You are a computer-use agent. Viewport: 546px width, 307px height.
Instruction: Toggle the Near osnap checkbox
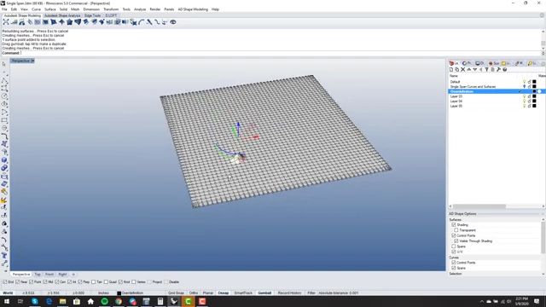click(x=17, y=282)
